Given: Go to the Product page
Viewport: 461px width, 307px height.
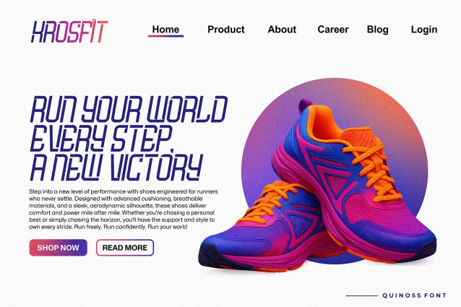Looking at the screenshot, I should tap(225, 30).
